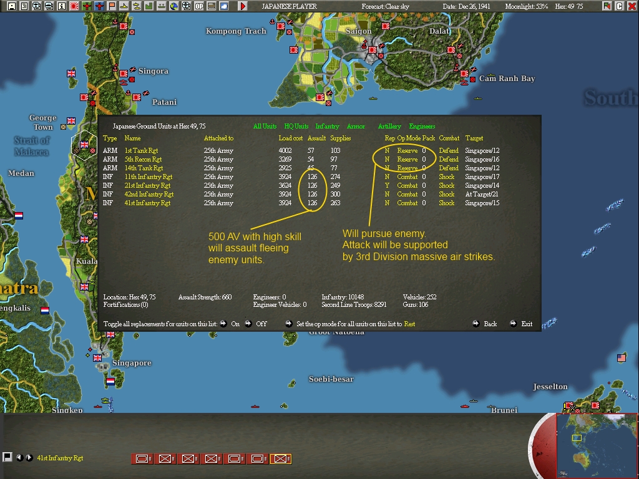Filter list to Artillery
This screenshot has width=639, height=479.
(x=389, y=126)
